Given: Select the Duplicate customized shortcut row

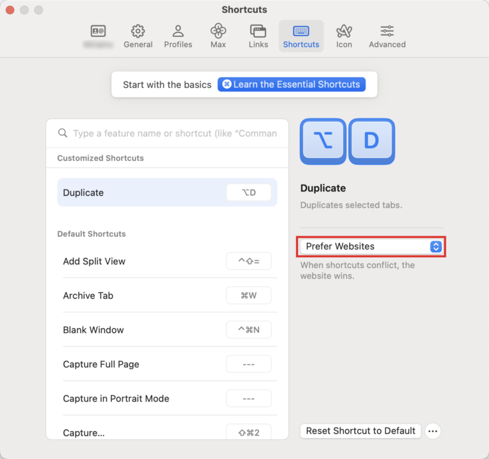Looking at the screenshot, I should (x=167, y=193).
